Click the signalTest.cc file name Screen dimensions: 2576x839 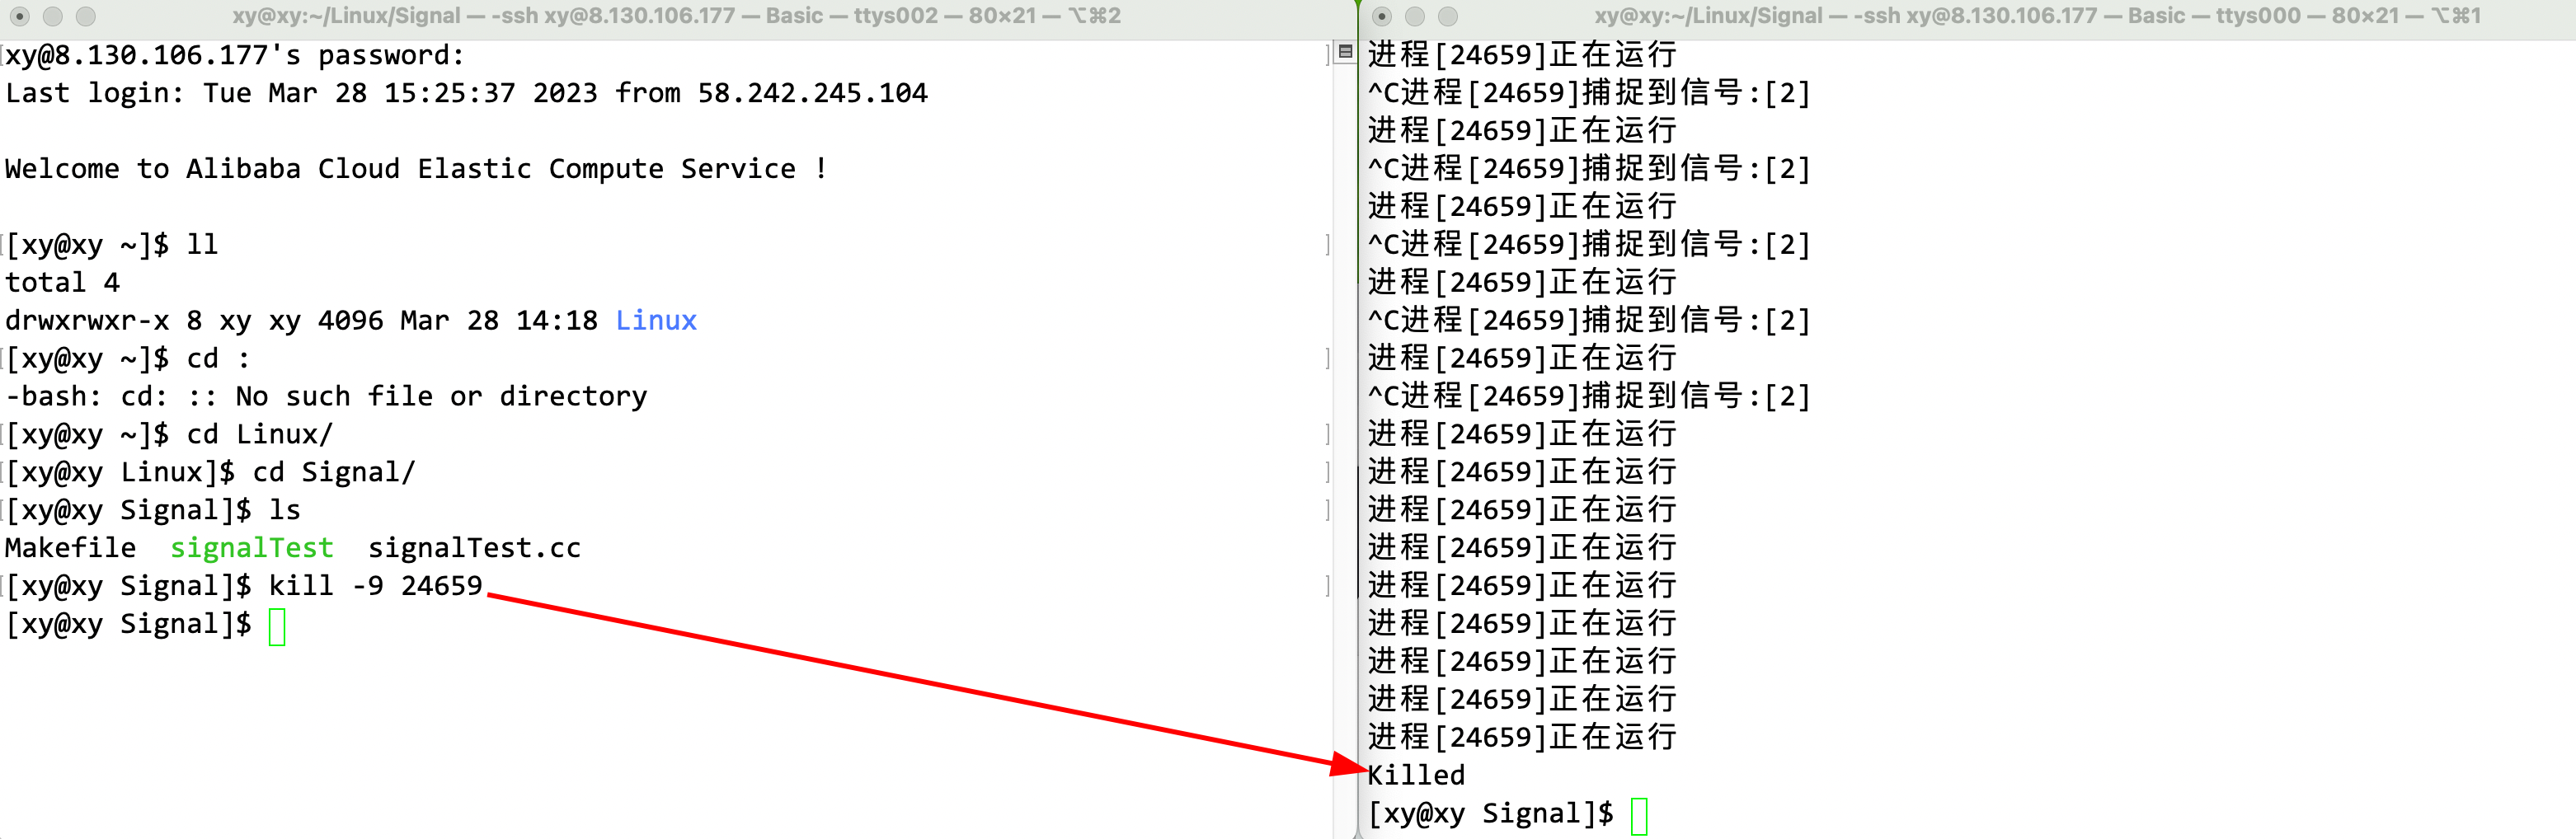pyautogui.click(x=474, y=548)
